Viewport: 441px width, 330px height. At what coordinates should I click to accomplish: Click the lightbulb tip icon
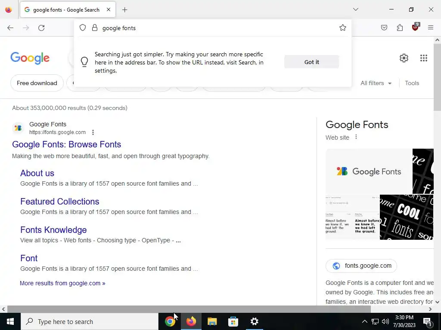point(84,62)
